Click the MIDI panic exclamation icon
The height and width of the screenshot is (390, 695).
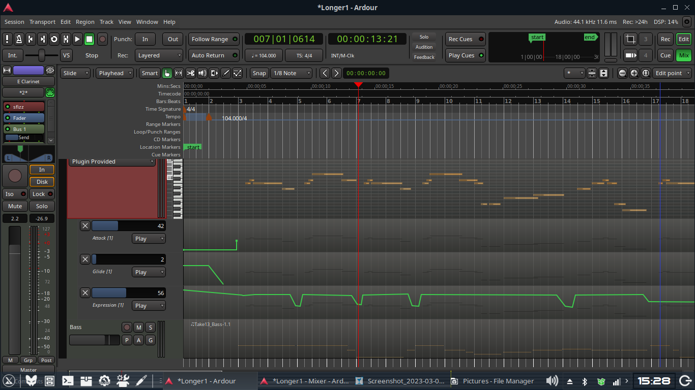click(7, 39)
